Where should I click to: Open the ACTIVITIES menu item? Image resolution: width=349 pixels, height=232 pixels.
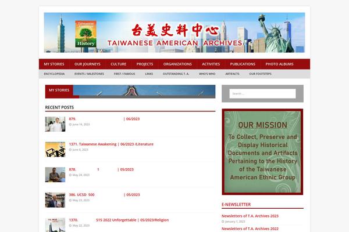pos(211,64)
